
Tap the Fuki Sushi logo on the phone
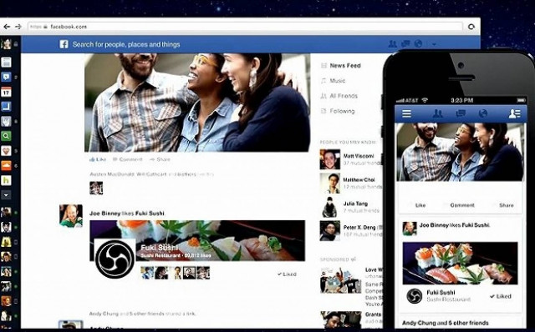(x=415, y=296)
